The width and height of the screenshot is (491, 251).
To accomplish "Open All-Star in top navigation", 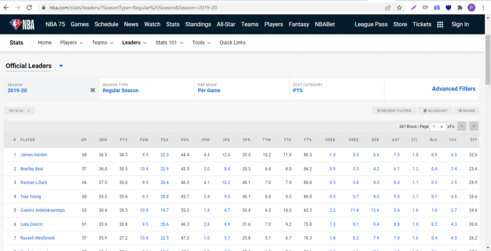I will (x=226, y=24).
